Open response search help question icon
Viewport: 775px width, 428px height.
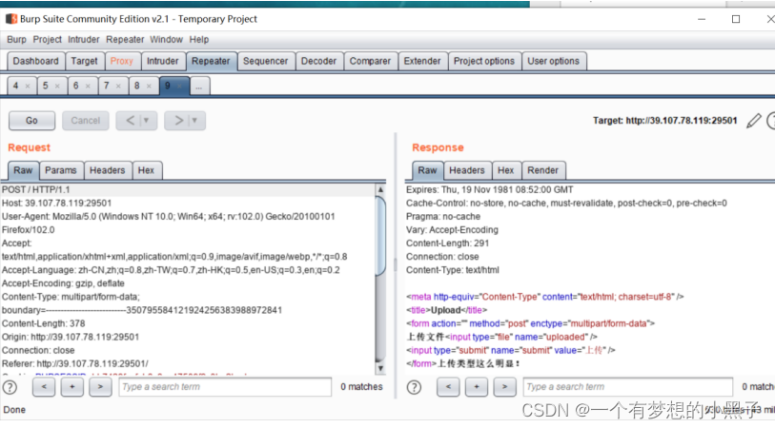[414, 387]
